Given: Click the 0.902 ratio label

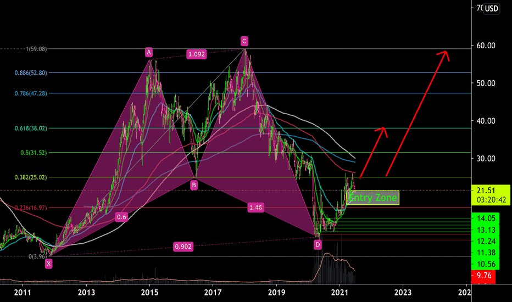Looking at the screenshot, I should [x=183, y=247].
